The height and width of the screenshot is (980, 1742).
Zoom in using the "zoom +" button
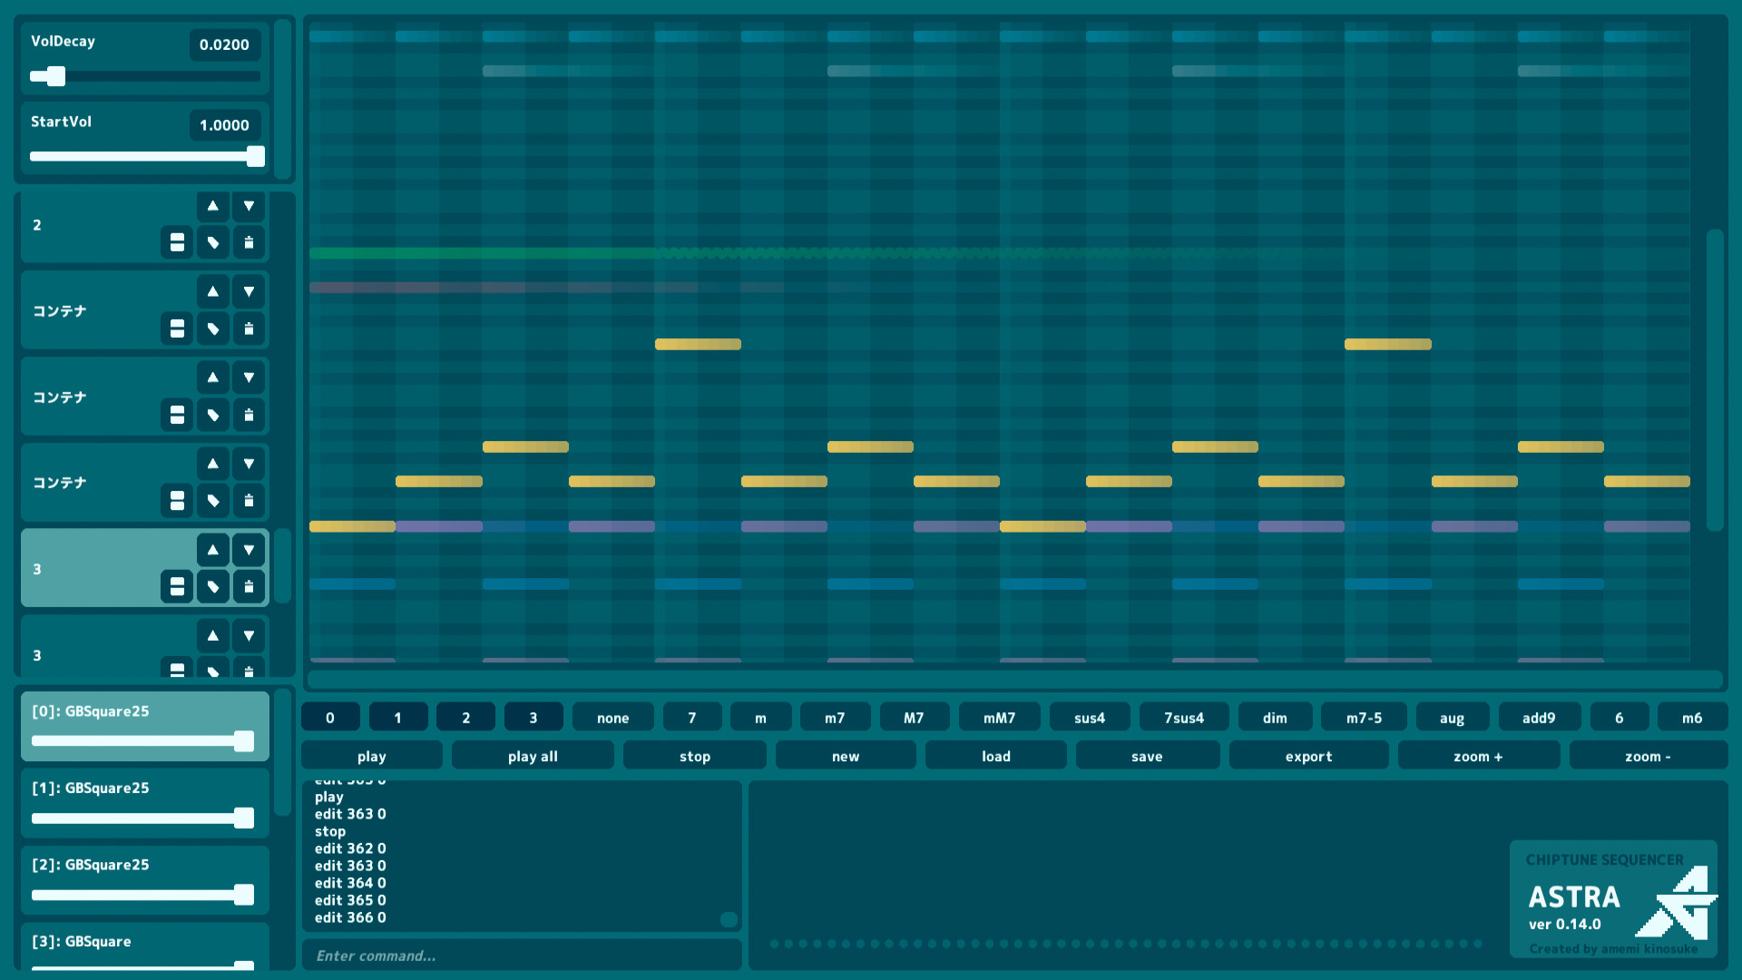point(1479,755)
